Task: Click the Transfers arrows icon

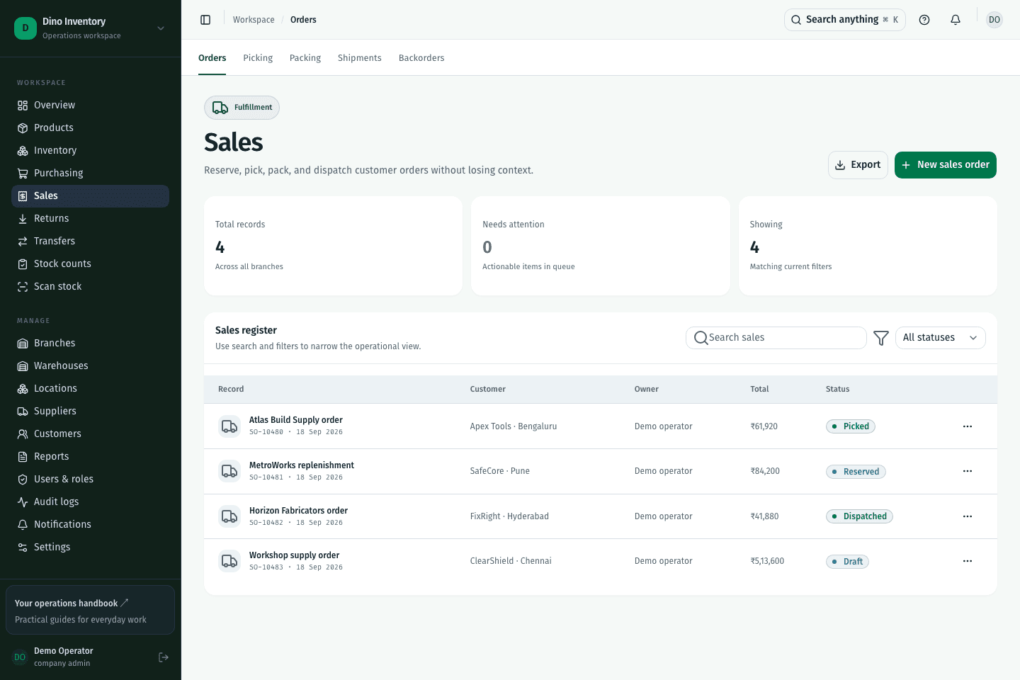Action: (23, 242)
